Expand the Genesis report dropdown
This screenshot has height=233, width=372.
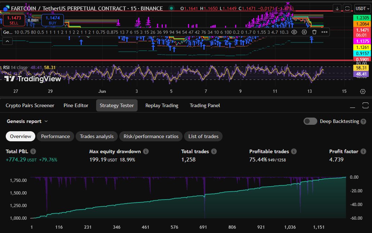pos(27,121)
